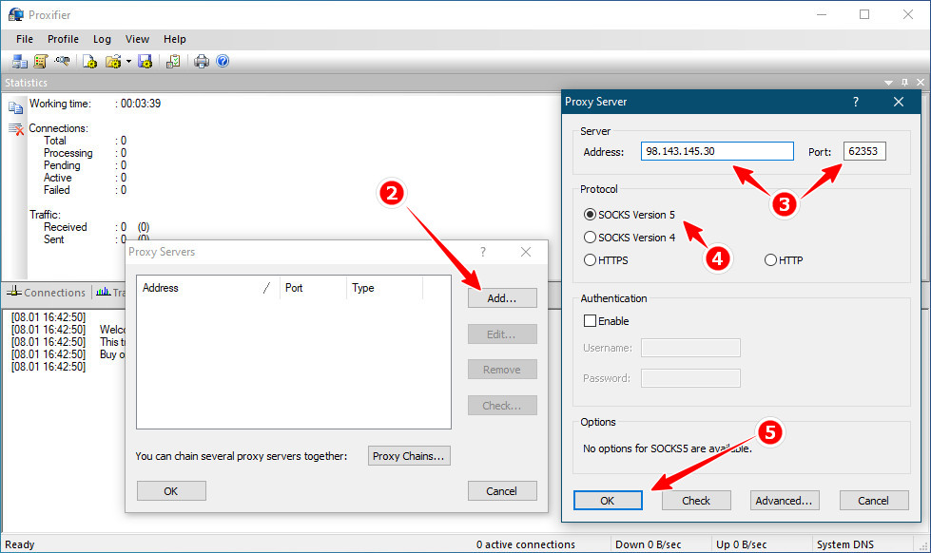Open help via the blue question-mark icon
This screenshot has width=931, height=553.
pyautogui.click(x=223, y=61)
